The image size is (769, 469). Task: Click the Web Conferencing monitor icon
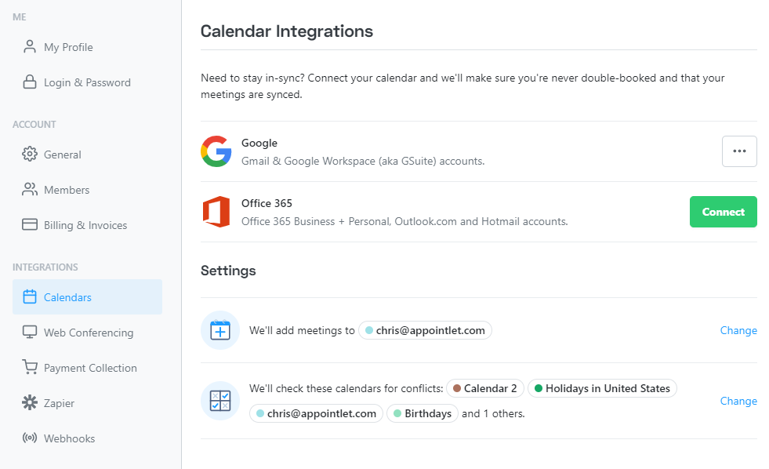click(x=30, y=332)
